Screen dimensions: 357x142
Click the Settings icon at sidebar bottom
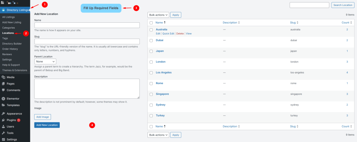click(3, 140)
